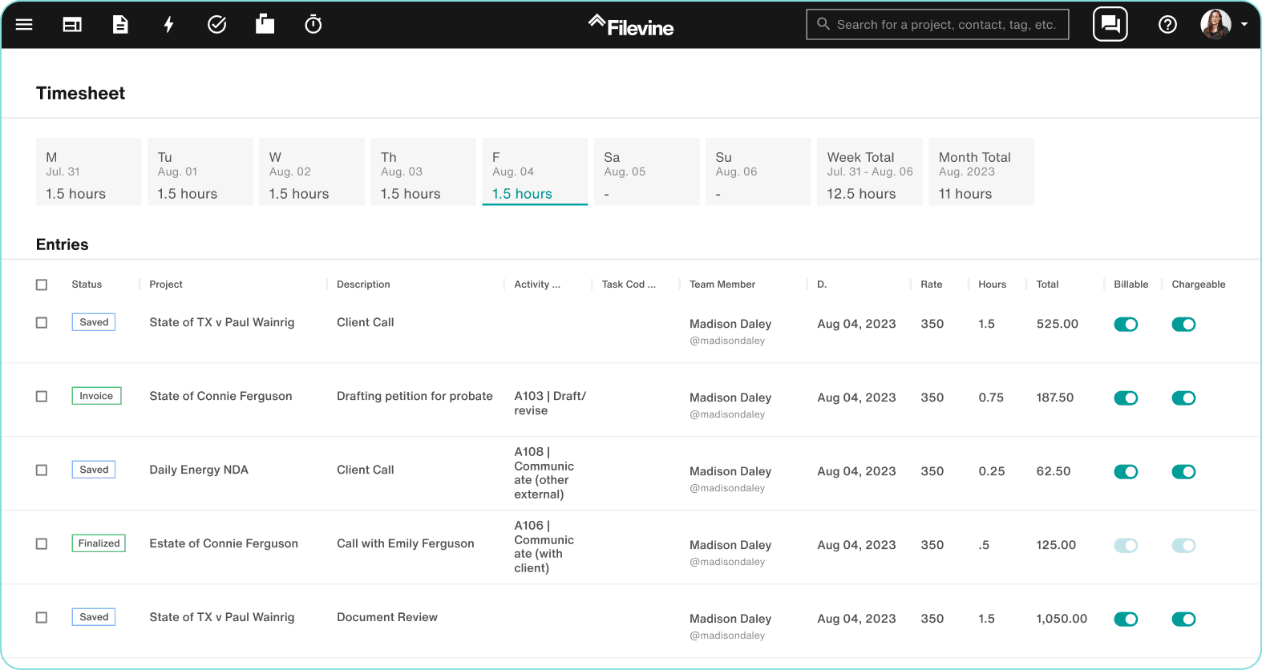Open the user profile avatar
Viewport: 1262px width, 670px height.
pyautogui.click(x=1215, y=24)
